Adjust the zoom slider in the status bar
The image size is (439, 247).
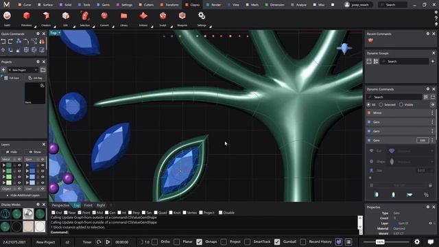pyautogui.click(x=380, y=242)
